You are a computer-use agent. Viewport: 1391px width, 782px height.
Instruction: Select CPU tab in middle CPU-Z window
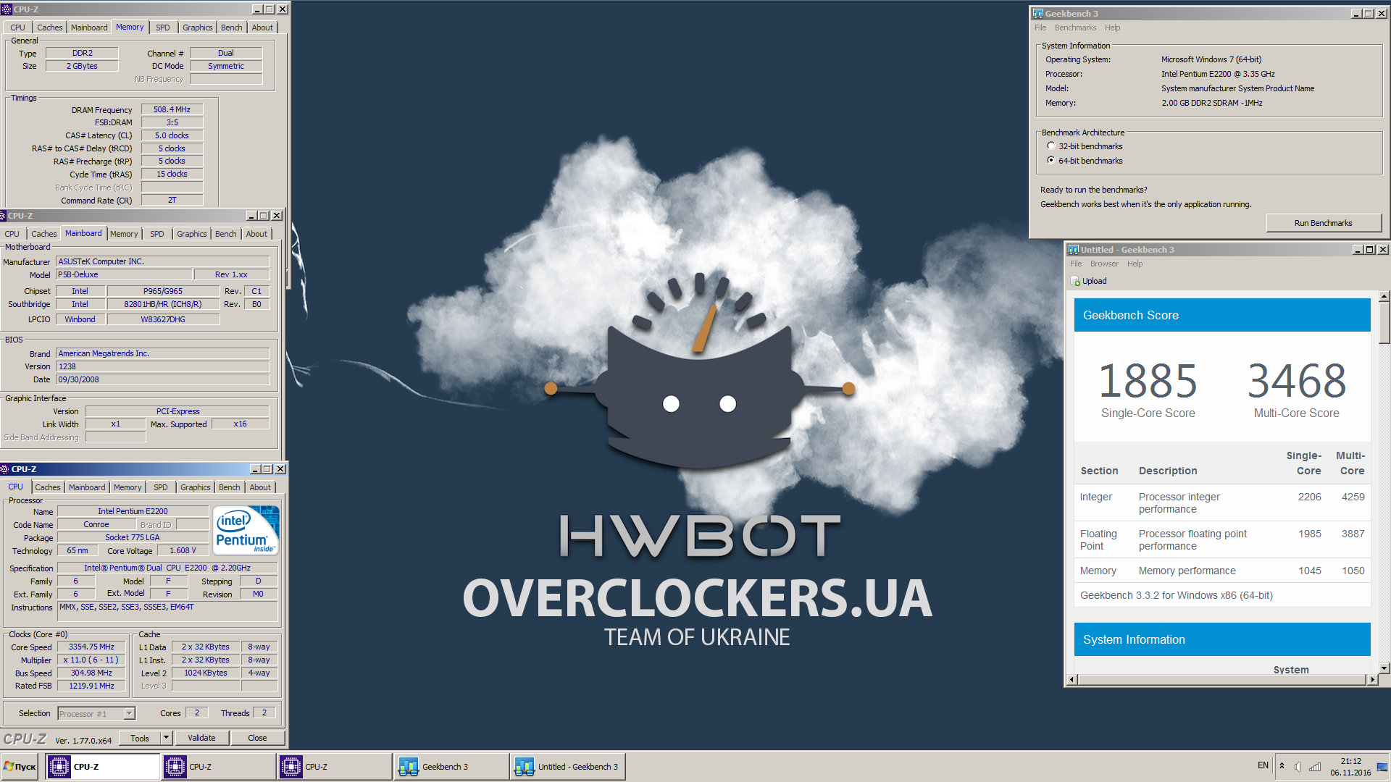pyautogui.click(x=12, y=234)
